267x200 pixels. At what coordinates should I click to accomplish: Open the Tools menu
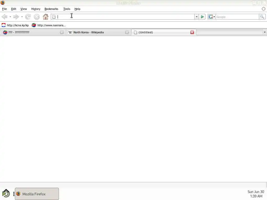click(66, 9)
